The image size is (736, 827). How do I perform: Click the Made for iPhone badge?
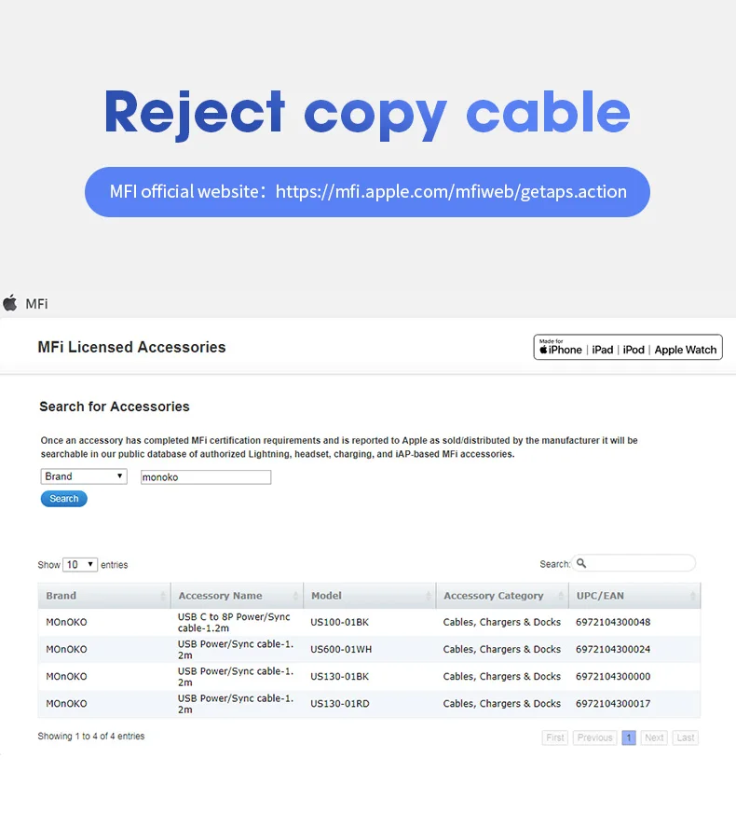click(x=628, y=347)
